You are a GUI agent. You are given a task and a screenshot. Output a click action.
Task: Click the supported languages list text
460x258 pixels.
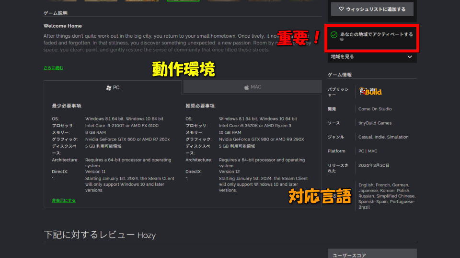387,196
